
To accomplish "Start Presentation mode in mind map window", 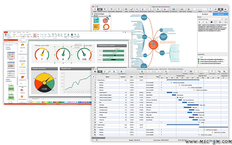I will coord(111,9).
